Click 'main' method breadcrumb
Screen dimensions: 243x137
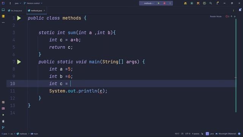(x=34, y=134)
